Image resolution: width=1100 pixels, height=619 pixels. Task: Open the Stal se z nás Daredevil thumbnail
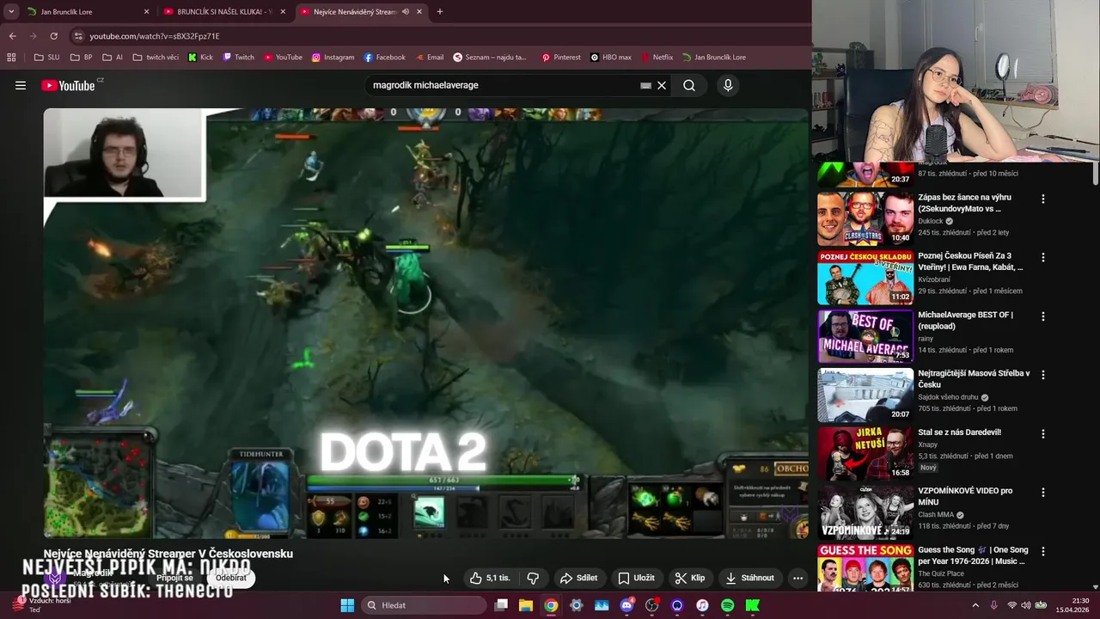tap(865, 454)
